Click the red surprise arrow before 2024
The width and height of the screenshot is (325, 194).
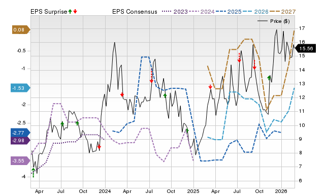pos(99,147)
